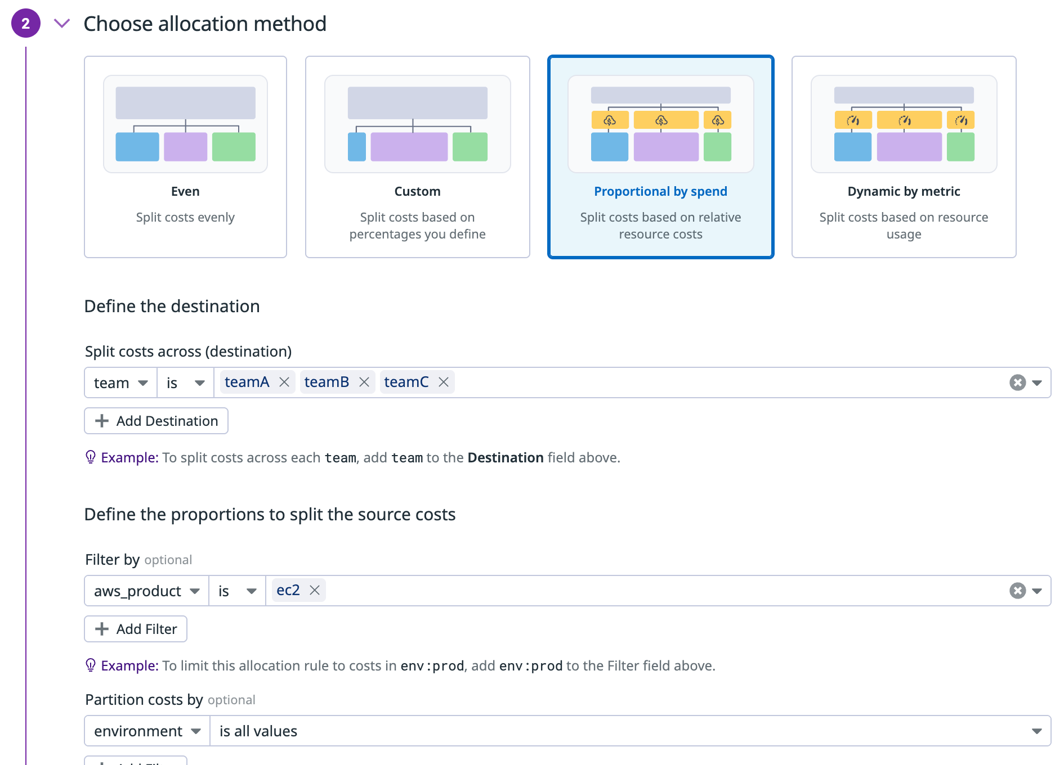
Task: Click the step 2 number badge
Action: (x=25, y=24)
